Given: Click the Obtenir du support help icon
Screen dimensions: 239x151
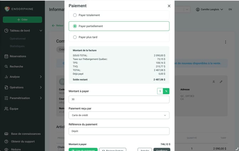Looking at the screenshot, I should coord(6,142).
